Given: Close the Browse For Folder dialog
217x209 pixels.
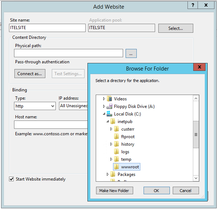Looking at the screenshot, I should pos(199,67).
